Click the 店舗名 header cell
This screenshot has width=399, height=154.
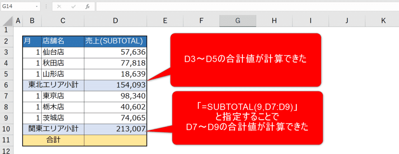[63, 42]
